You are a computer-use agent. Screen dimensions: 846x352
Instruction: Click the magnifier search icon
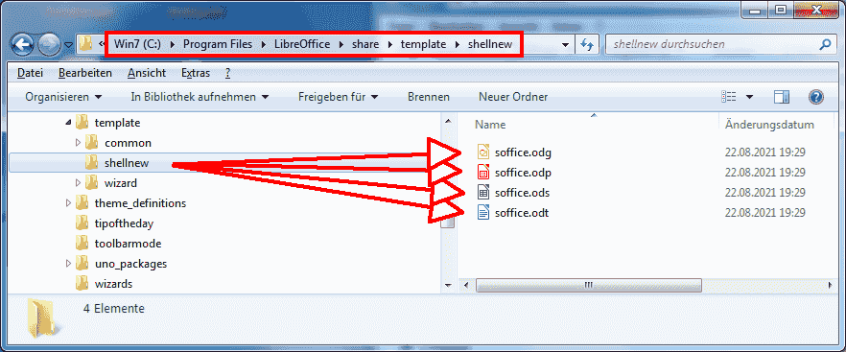825,44
